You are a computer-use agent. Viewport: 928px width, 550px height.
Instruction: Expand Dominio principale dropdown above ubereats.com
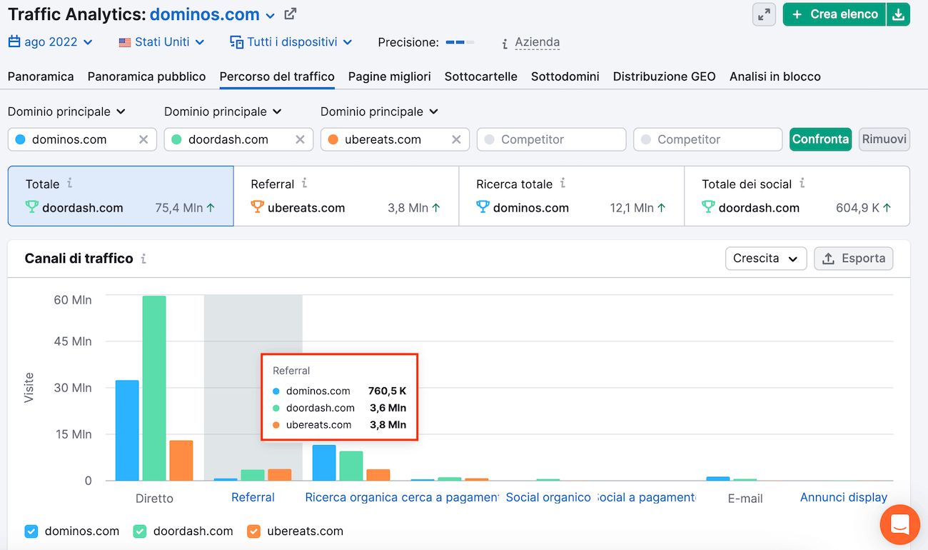click(x=379, y=111)
